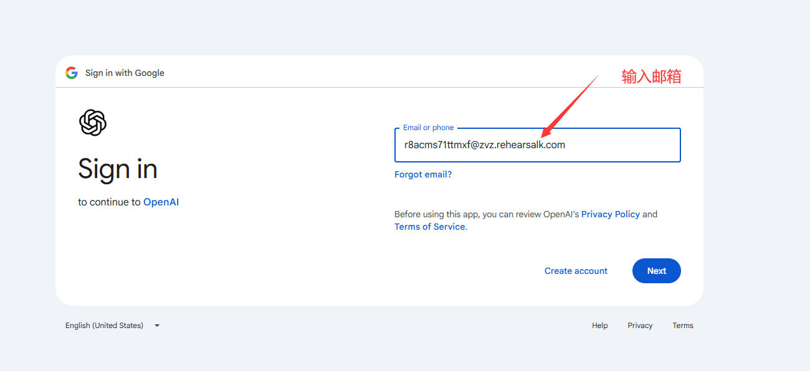The width and height of the screenshot is (810, 371).
Task: Click the language selector caret arrow
Action: point(157,326)
